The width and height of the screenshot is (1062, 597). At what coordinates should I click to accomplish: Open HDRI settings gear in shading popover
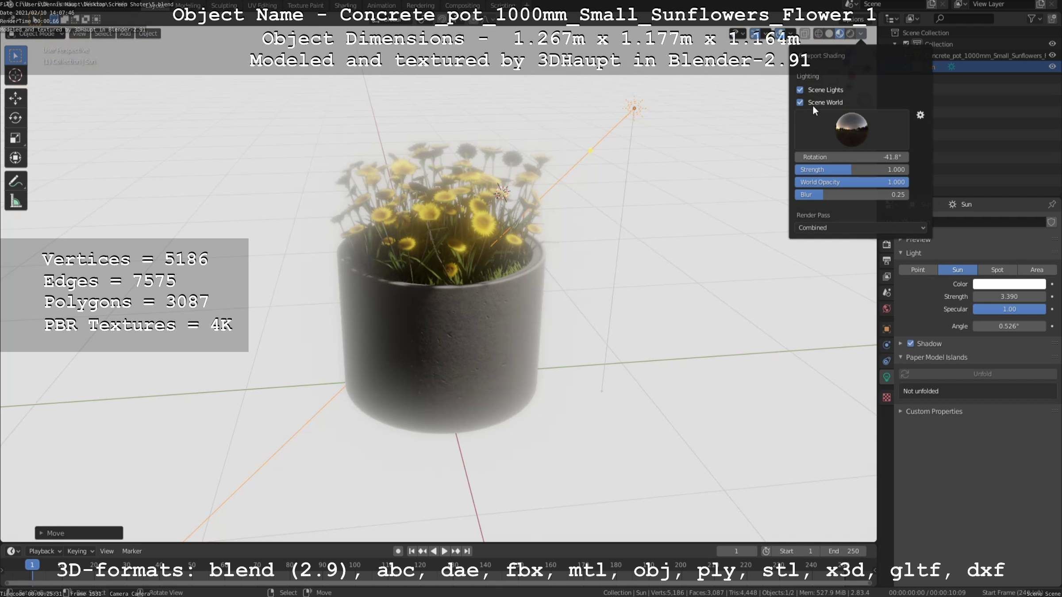point(920,115)
